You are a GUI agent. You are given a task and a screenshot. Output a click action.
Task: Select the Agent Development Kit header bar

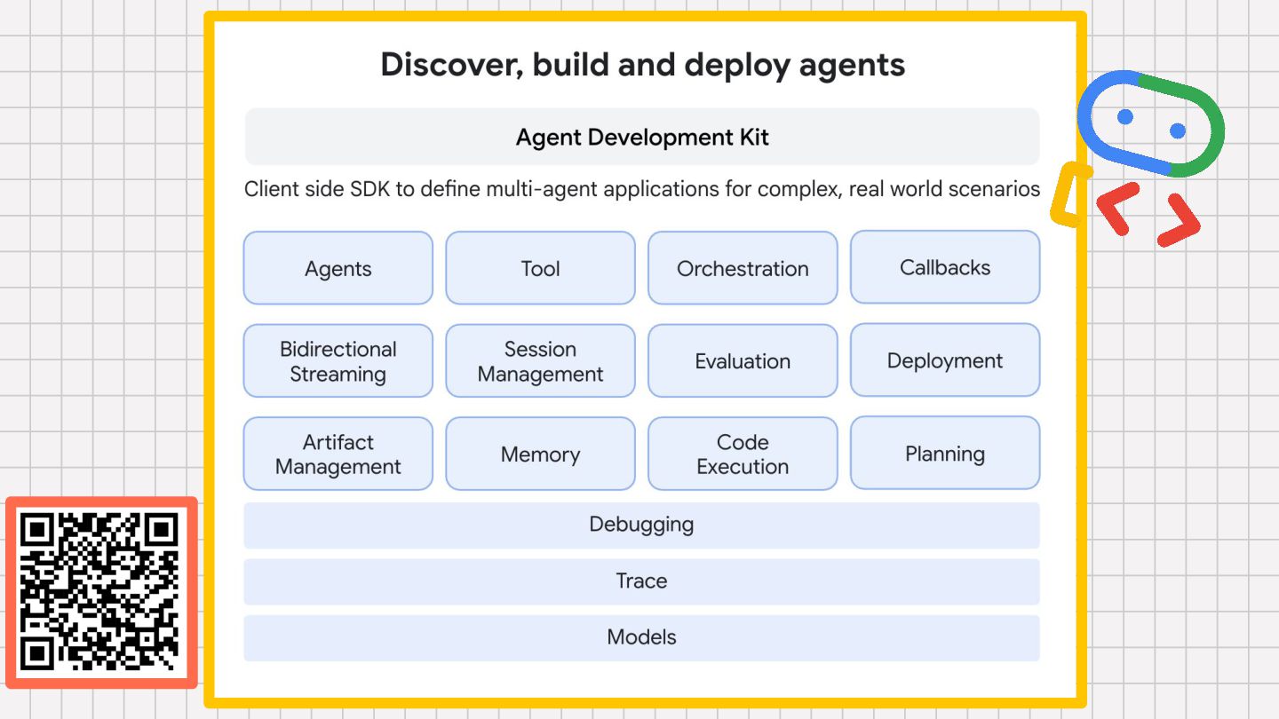tap(641, 137)
